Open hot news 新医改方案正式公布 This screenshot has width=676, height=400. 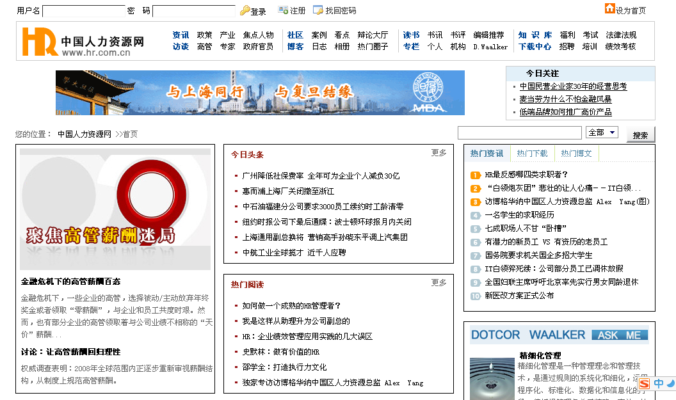click(x=519, y=295)
